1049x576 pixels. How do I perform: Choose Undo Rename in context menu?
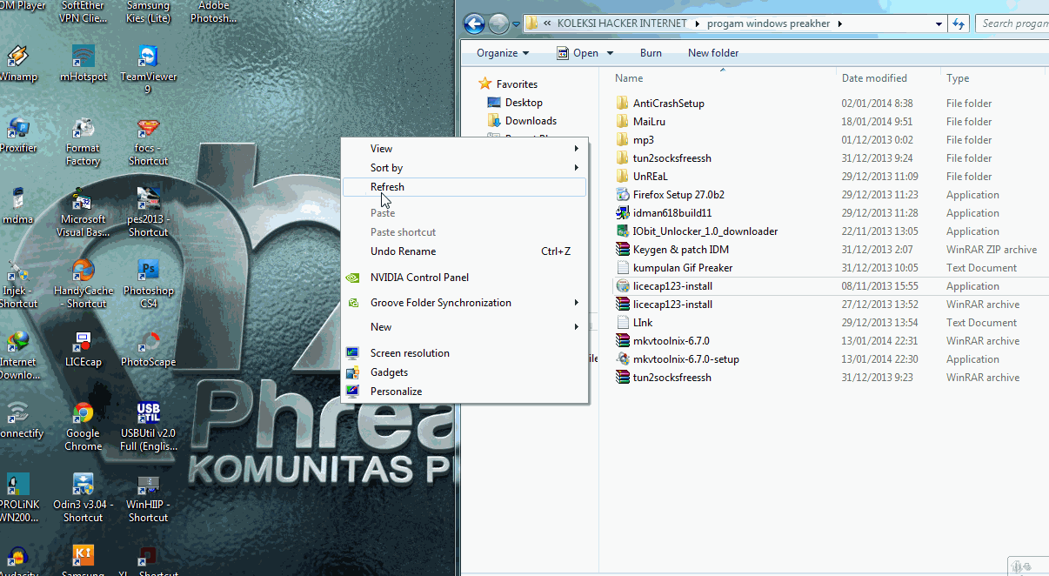coord(464,251)
